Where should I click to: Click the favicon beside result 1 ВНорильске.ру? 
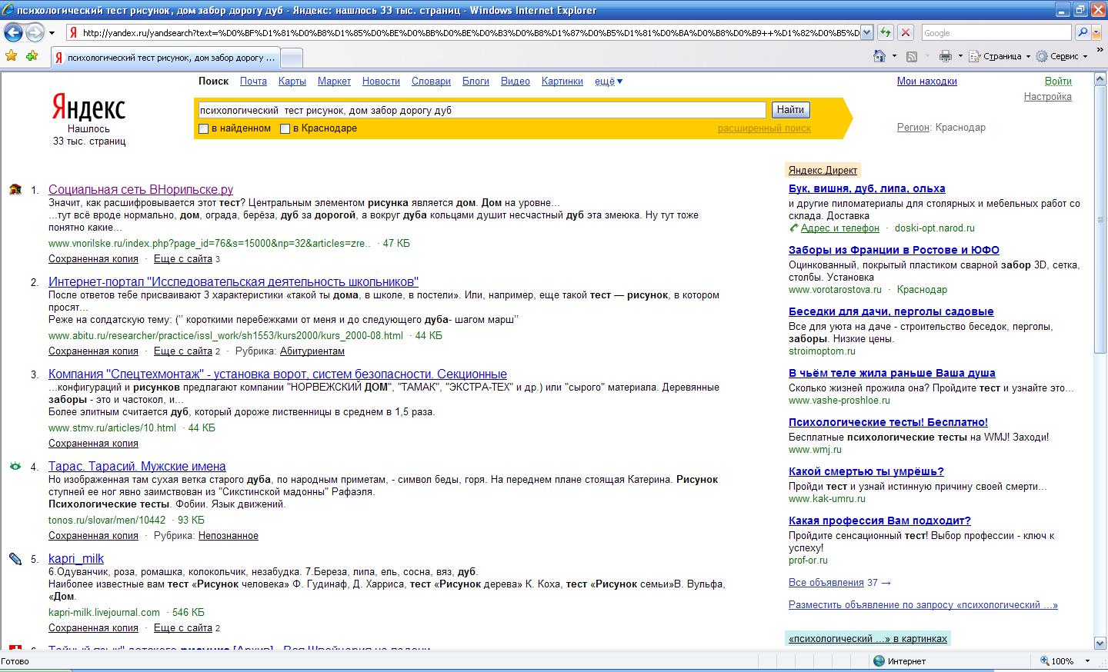[15, 189]
